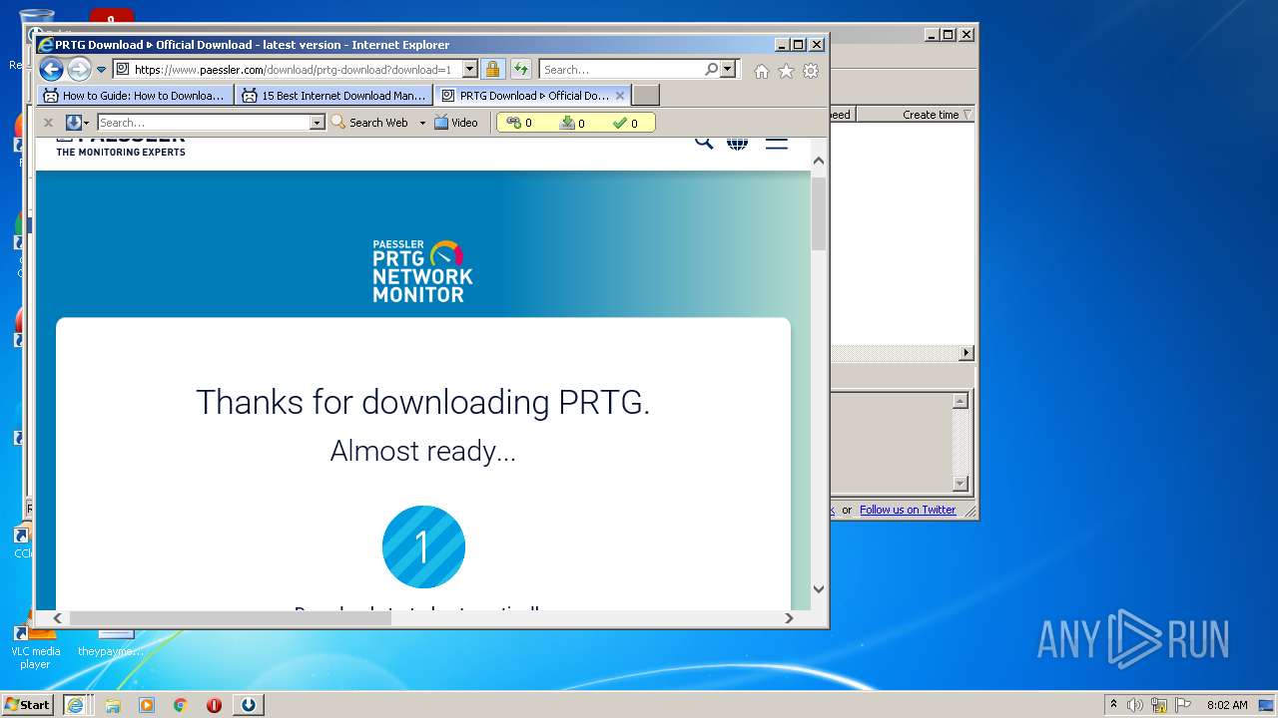The image size is (1278, 718).
Task: Click the Action Center flag tray icon
Action: (1183, 705)
